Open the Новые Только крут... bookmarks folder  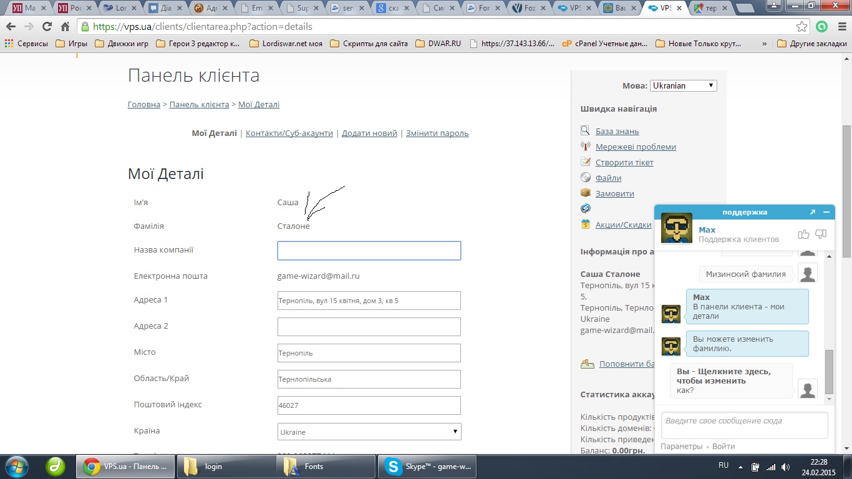click(699, 44)
